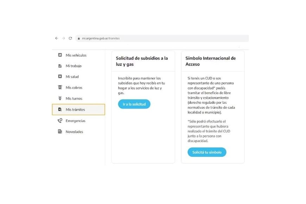
Task: Click the padlock icon in the address bar
Action: point(79,38)
